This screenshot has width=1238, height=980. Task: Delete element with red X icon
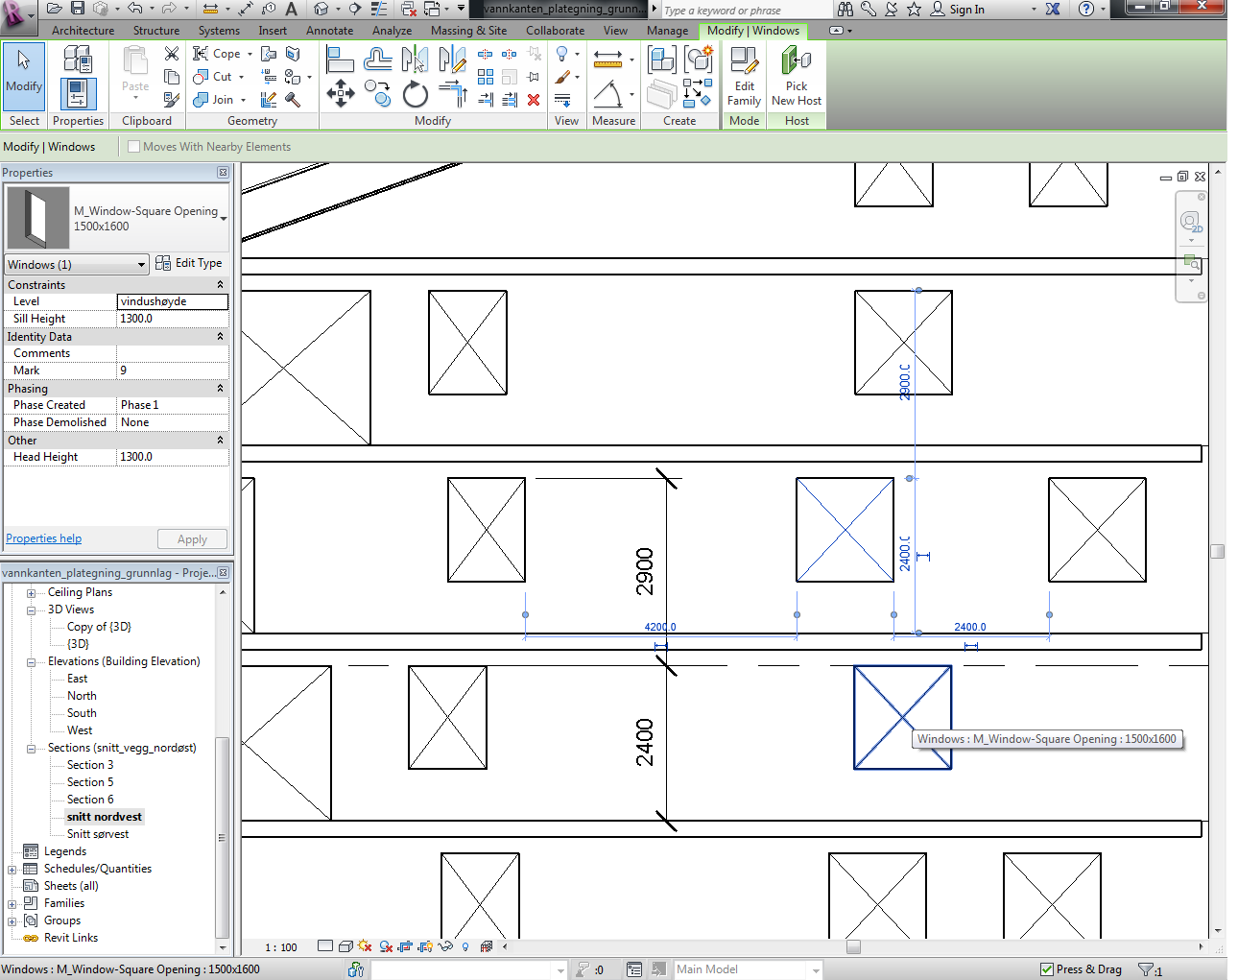click(534, 99)
